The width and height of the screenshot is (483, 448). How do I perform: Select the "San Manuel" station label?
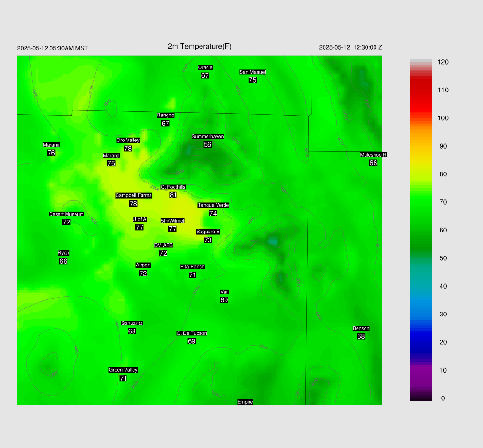[x=253, y=72]
